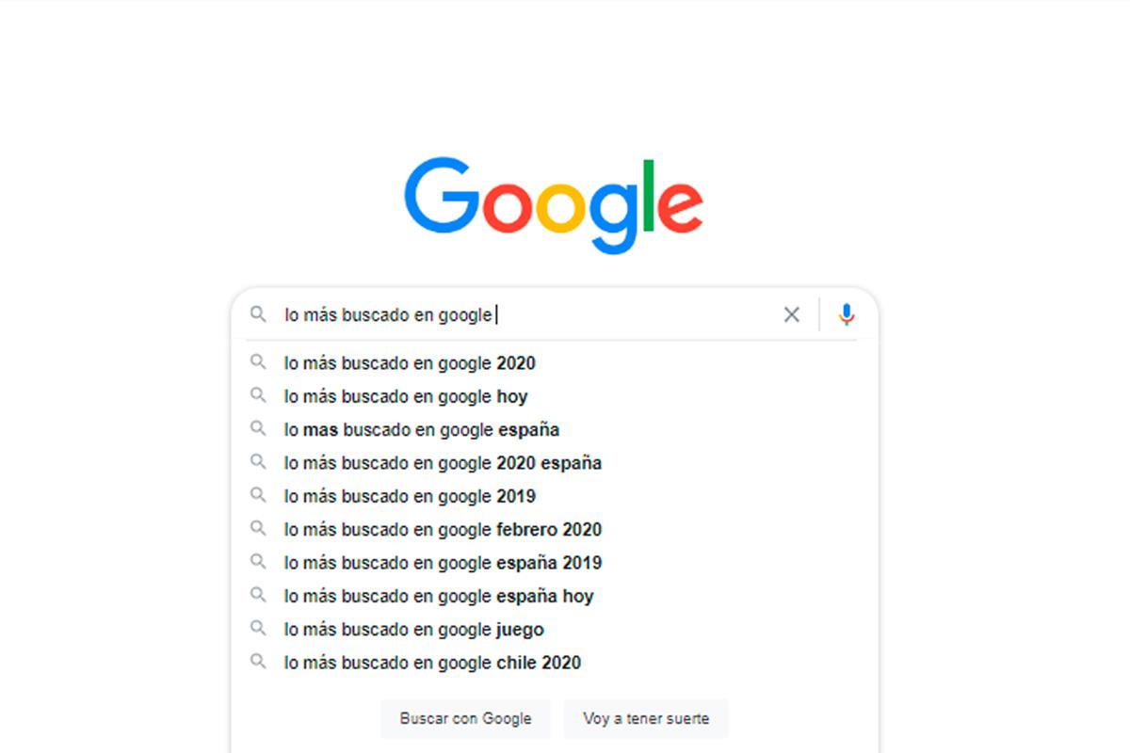Pick suggestion ending in 'españa hoy'

(x=439, y=596)
